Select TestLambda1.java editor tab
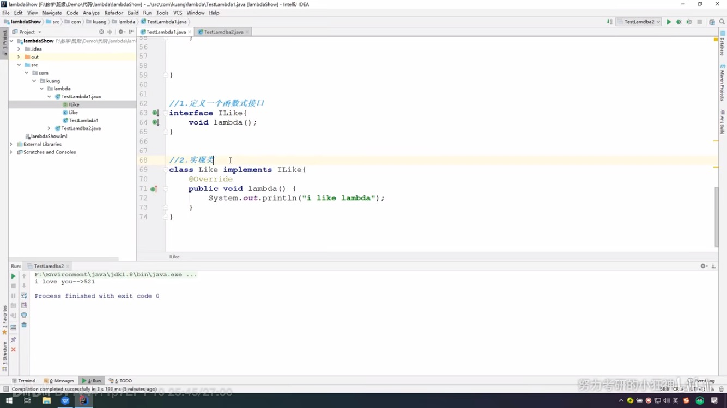 coord(166,32)
